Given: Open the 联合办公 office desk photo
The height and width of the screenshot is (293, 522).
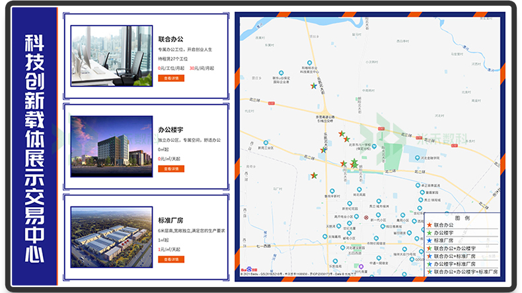Looking at the screenshot, I should coord(112,56).
